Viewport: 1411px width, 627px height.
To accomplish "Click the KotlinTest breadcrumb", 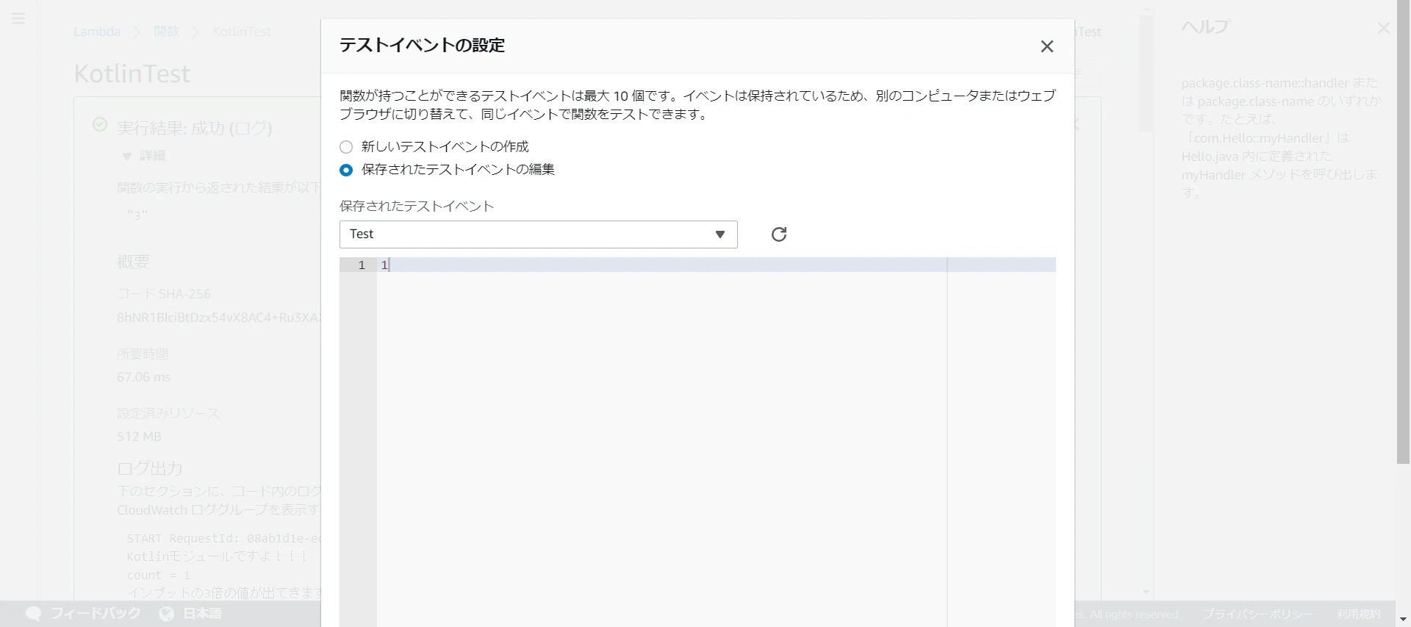I will pos(241,32).
